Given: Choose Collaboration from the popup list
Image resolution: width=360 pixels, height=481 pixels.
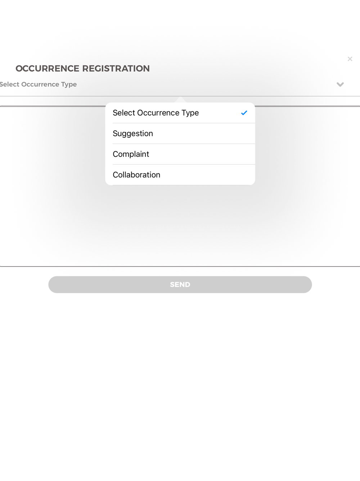Looking at the screenshot, I should click(180, 175).
